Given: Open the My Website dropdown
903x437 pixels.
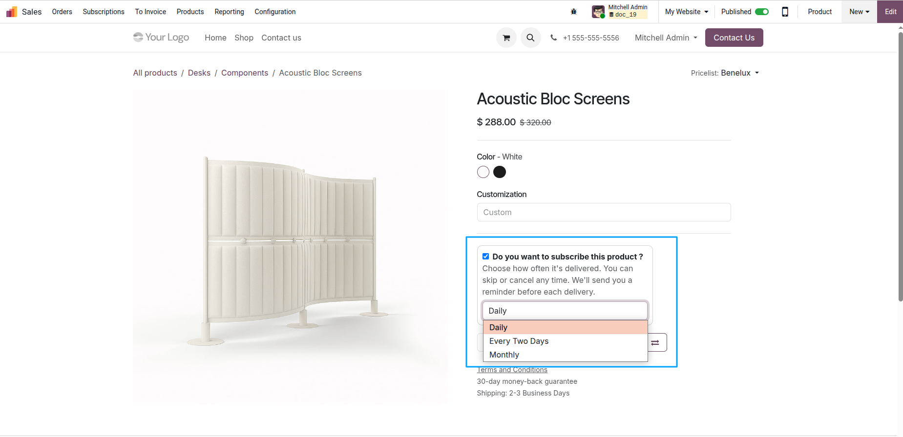Looking at the screenshot, I should click(686, 12).
